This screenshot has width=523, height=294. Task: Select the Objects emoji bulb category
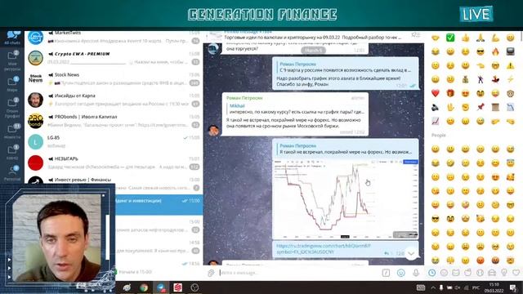[504, 273]
